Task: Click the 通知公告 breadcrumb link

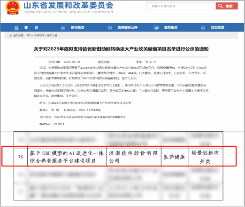Action: point(52,35)
